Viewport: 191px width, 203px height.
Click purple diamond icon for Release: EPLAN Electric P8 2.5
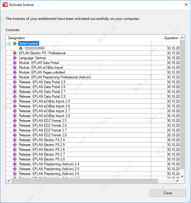tap(15, 145)
